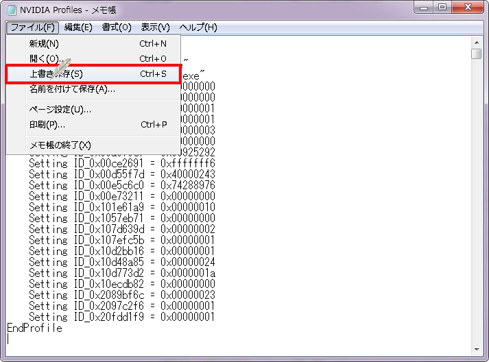Click the line with 'ID_0x2089bf6c'

[122, 295]
